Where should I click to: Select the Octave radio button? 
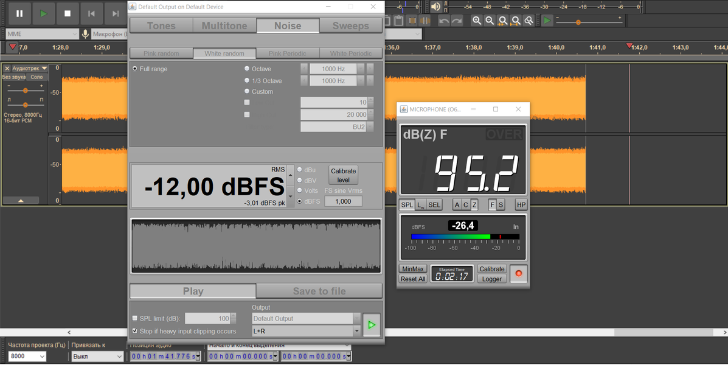pyautogui.click(x=247, y=68)
